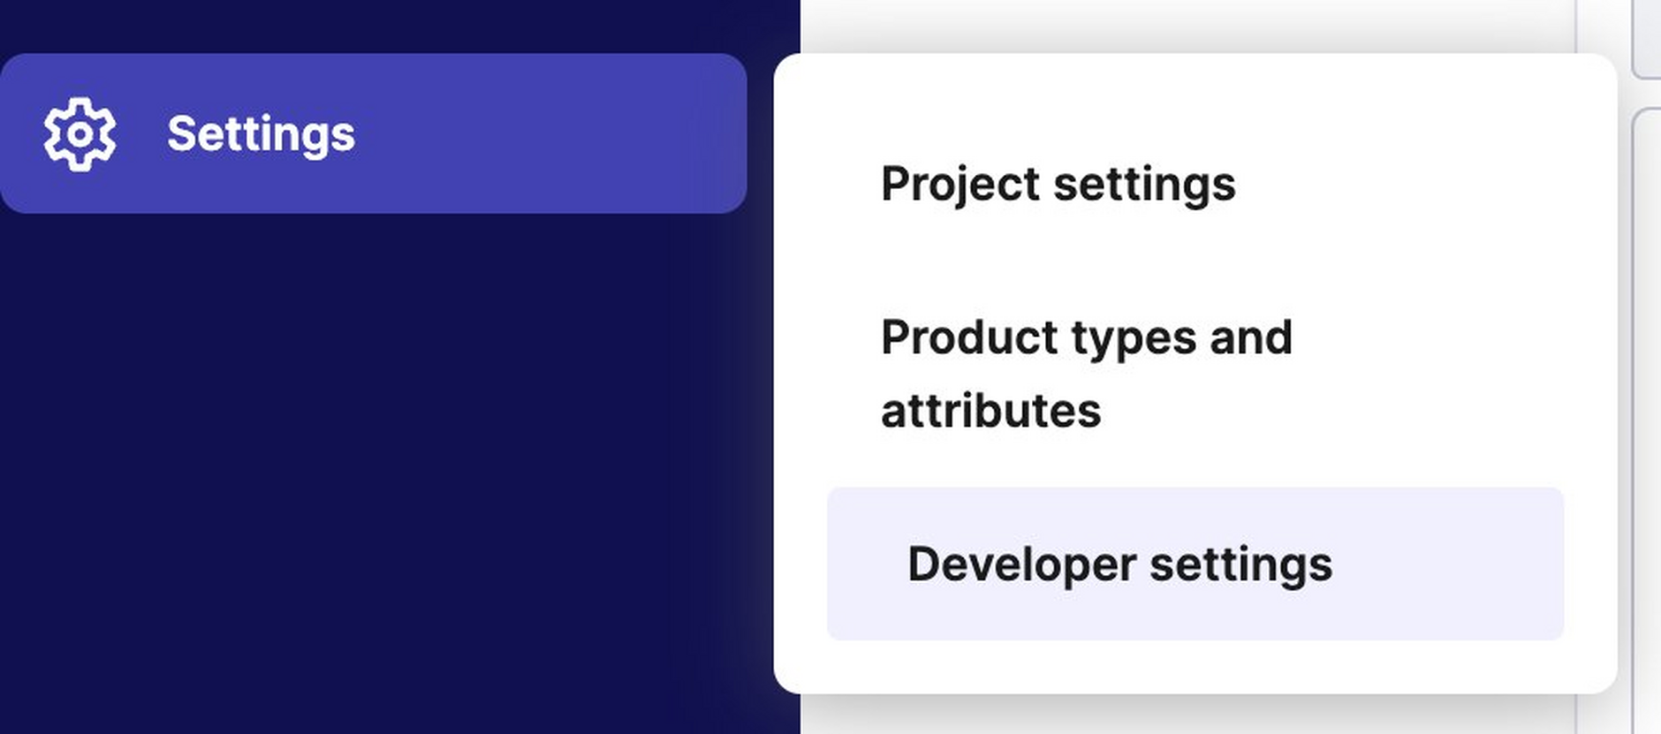Collapse the Settings flyout via the Settings row
Image resolution: width=1661 pixels, height=734 pixels.
click(373, 133)
